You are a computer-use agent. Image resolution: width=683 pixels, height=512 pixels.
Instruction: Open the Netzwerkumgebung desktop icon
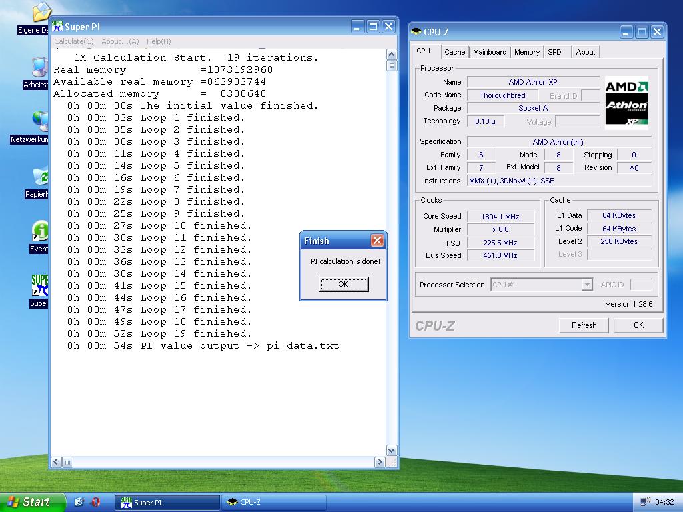41,121
